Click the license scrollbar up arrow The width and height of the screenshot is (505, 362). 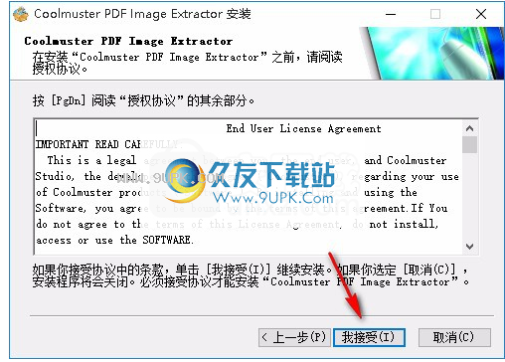pyautogui.click(x=469, y=128)
